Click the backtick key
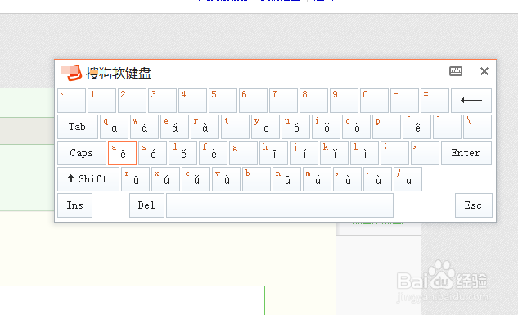 pos(72,101)
